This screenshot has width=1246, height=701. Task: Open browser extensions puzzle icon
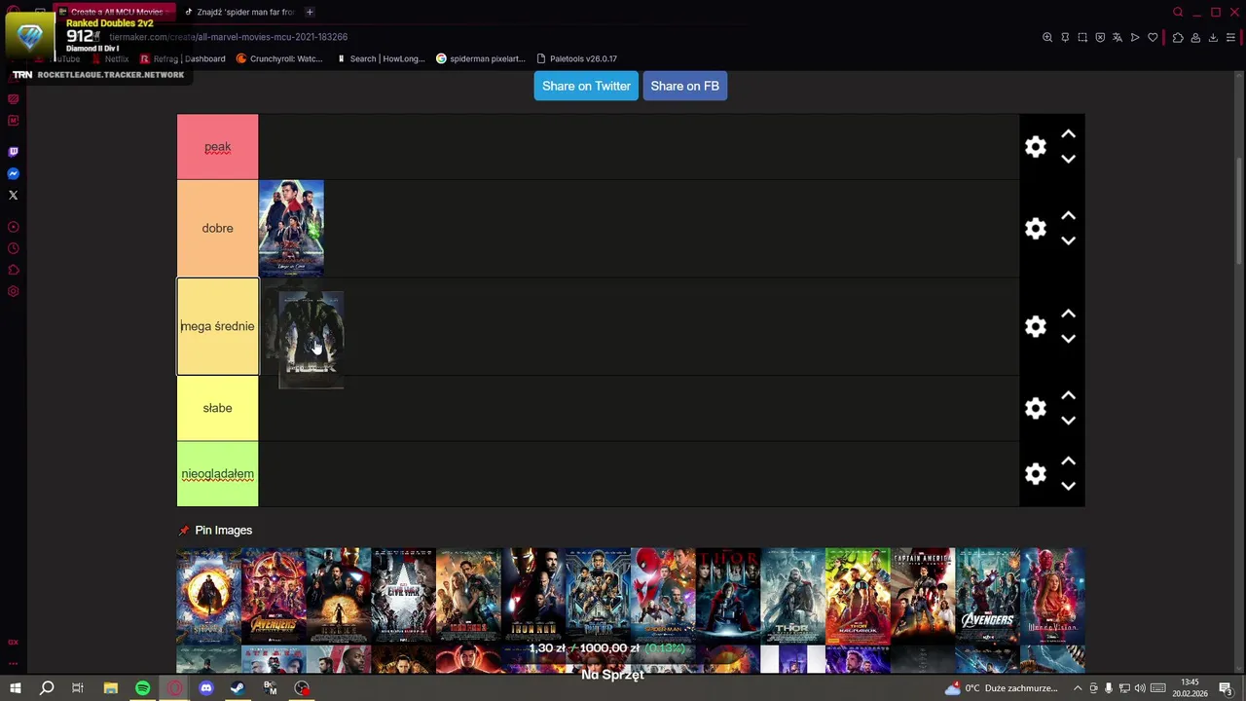[1178, 38]
